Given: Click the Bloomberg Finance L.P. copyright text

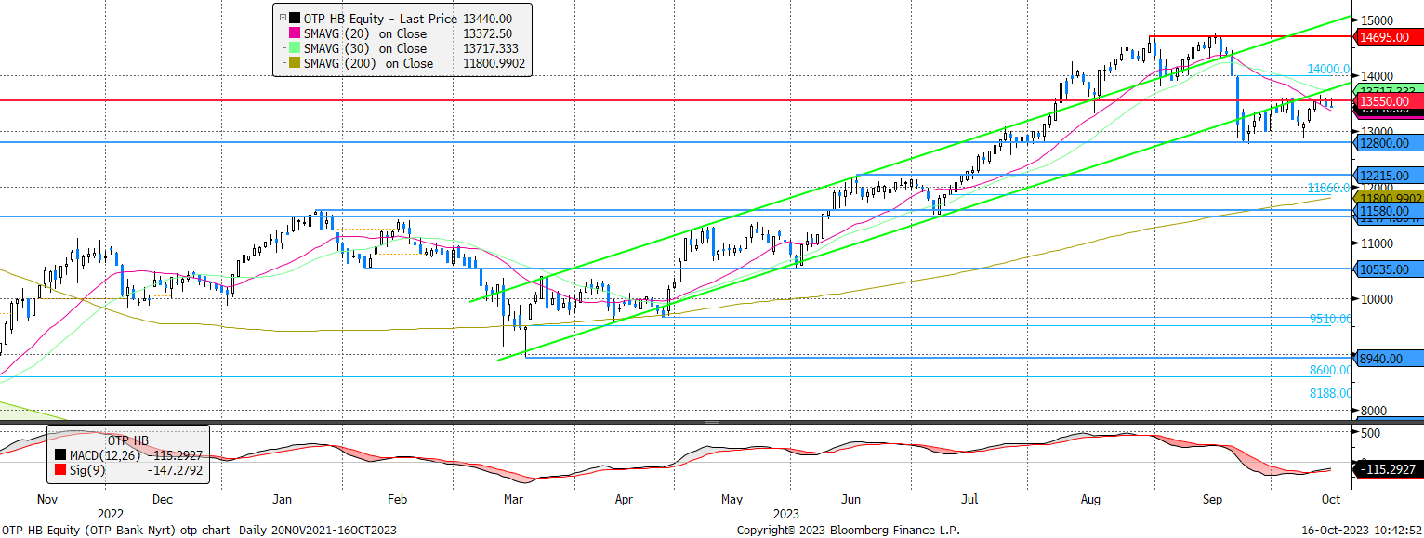Looking at the screenshot, I should pyautogui.click(x=848, y=530).
